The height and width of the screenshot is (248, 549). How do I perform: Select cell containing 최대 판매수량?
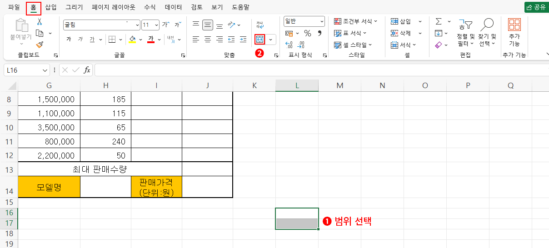click(x=100, y=169)
